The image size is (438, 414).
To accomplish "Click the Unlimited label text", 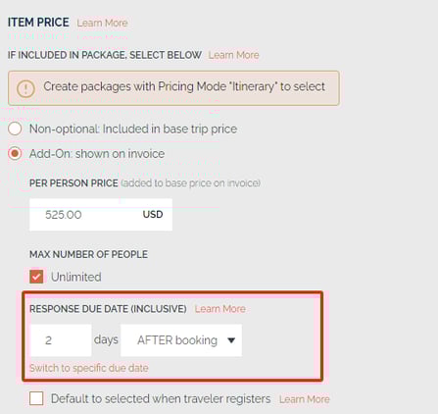I will click(x=76, y=277).
